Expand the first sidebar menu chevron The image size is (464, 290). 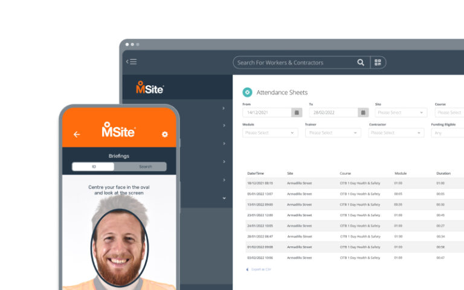point(224,108)
